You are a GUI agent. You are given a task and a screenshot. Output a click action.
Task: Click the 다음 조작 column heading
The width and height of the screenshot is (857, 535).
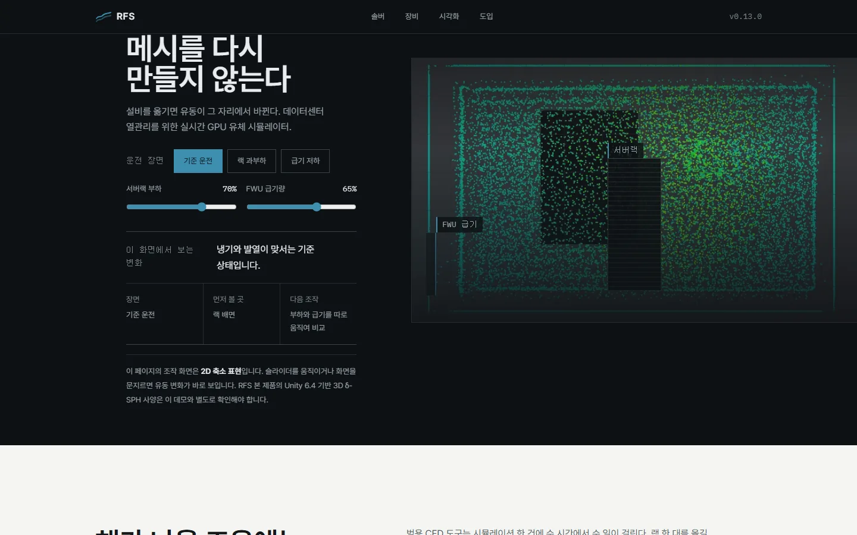304,300
